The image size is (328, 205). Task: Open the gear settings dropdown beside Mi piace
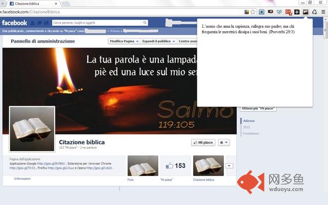(224, 142)
